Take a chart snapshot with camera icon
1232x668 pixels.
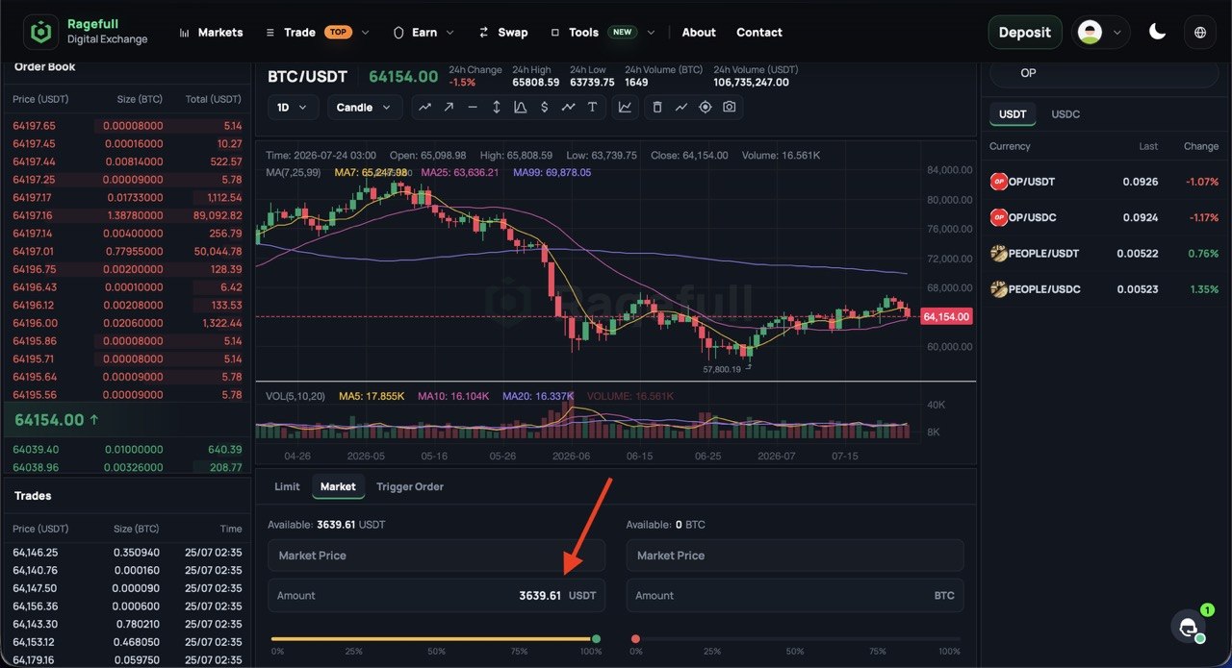pos(730,108)
